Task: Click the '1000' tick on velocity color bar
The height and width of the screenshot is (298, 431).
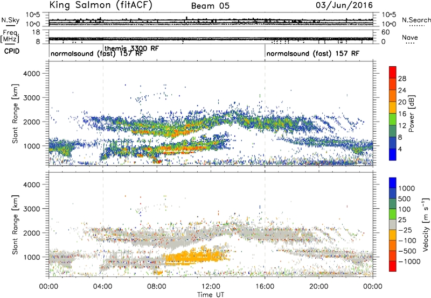Action: coord(407,188)
